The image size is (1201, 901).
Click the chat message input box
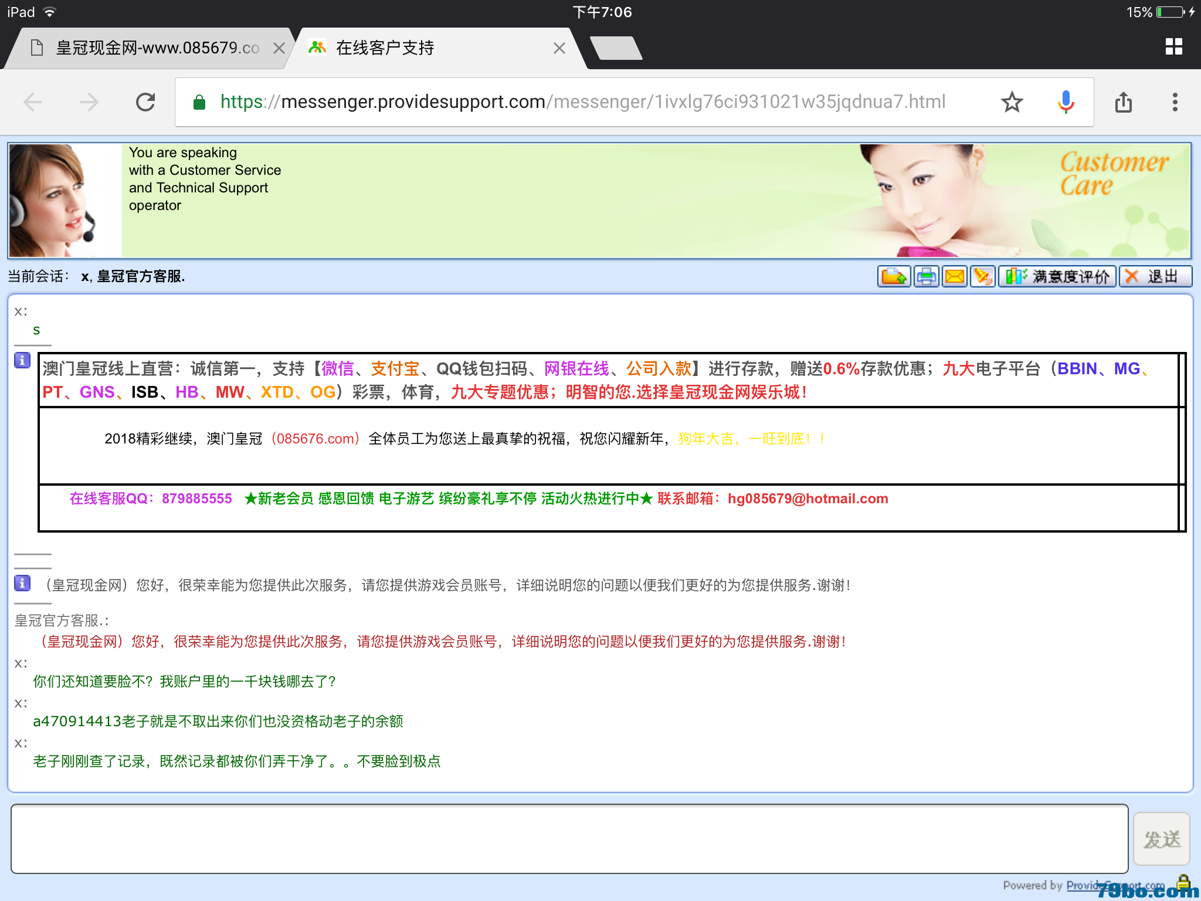point(569,838)
